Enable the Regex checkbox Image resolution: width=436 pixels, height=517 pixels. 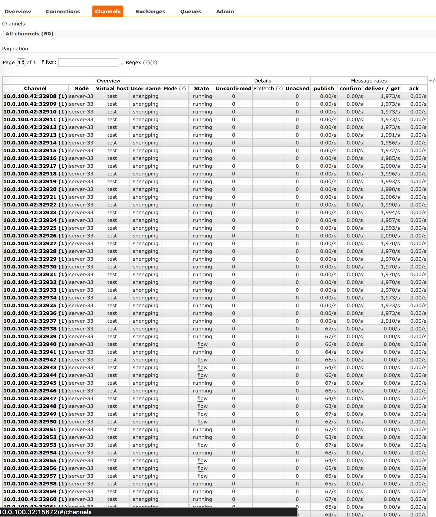122,64
